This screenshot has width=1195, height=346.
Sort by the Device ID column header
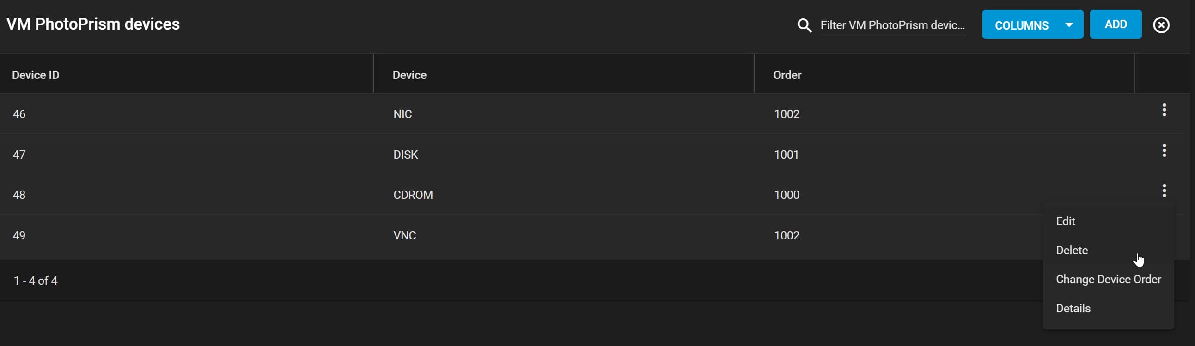[36, 75]
